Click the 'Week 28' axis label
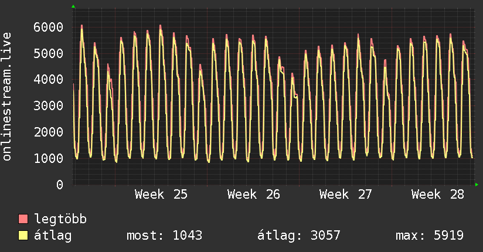The height and width of the screenshot is (252, 483). tap(438, 195)
